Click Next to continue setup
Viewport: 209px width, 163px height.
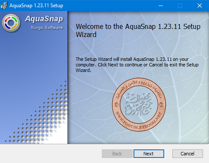149,154
